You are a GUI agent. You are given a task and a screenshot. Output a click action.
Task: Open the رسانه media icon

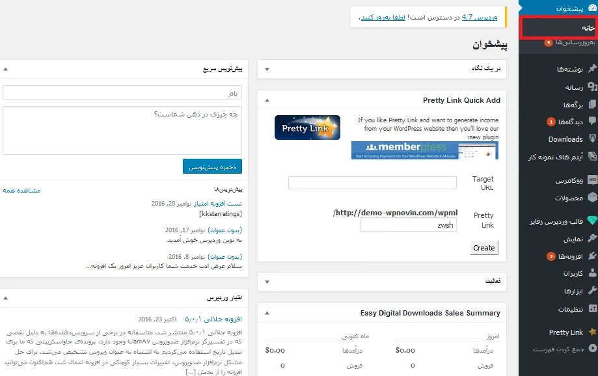pos(592,87)
